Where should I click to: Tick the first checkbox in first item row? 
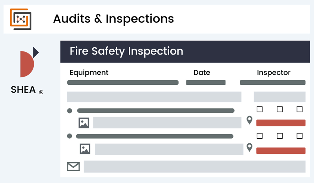click(259, 109)
